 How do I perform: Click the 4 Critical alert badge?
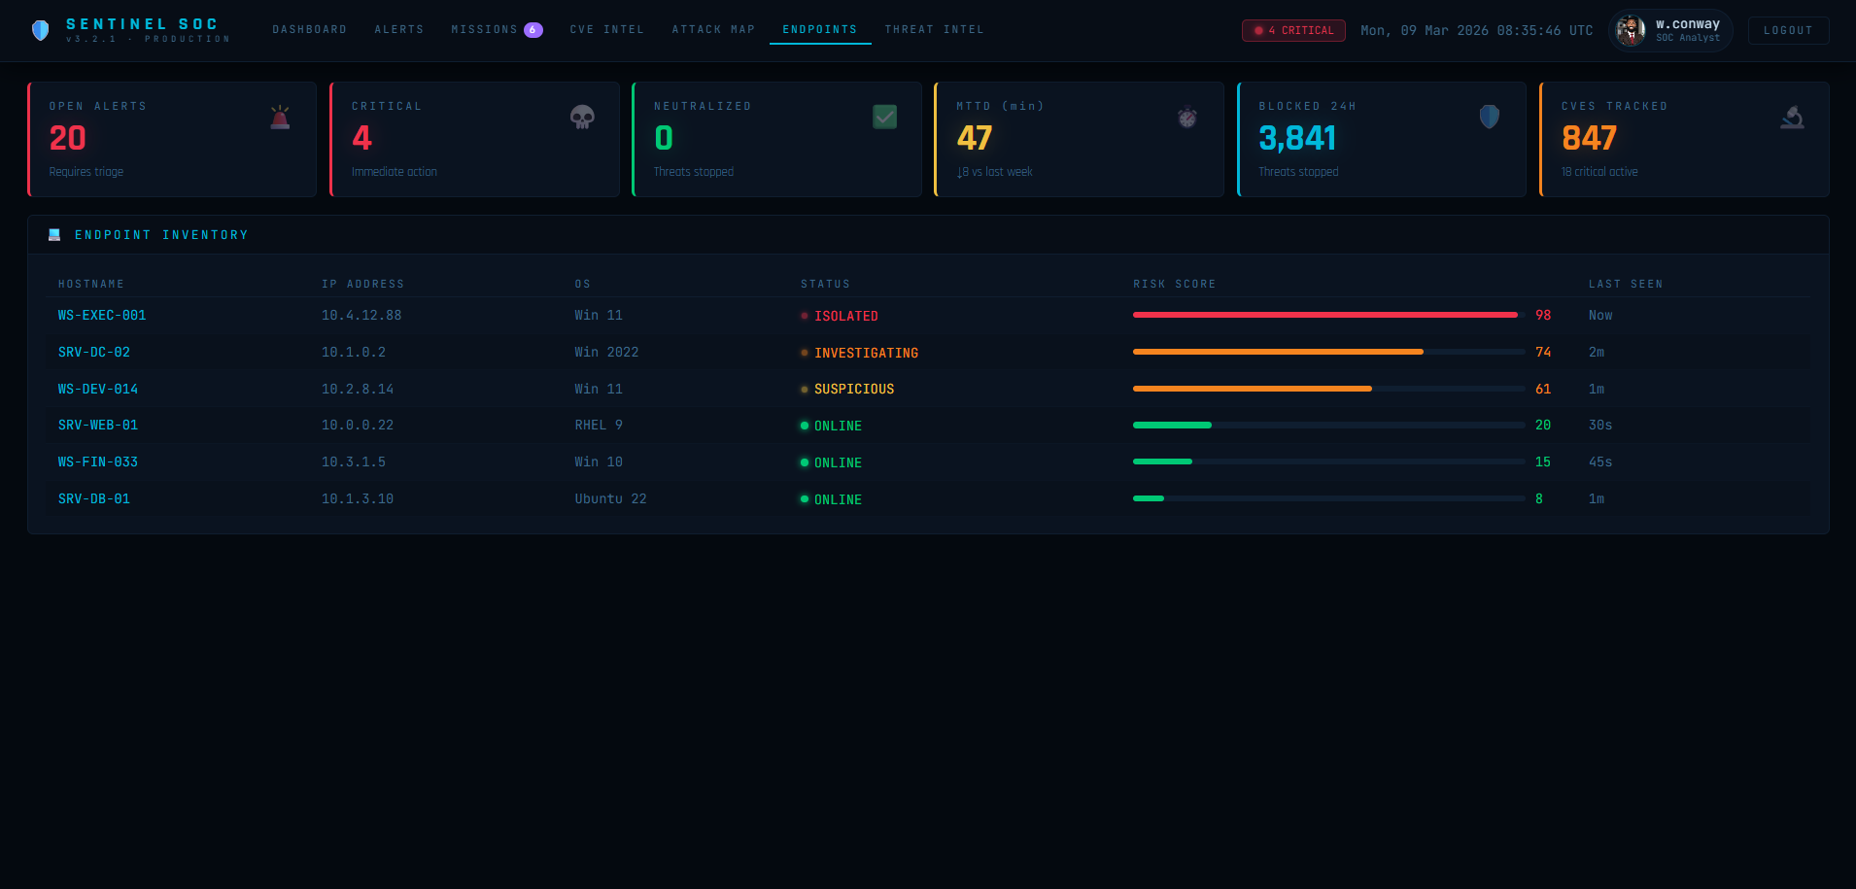pyautogui.click(x=1293, y=30)
